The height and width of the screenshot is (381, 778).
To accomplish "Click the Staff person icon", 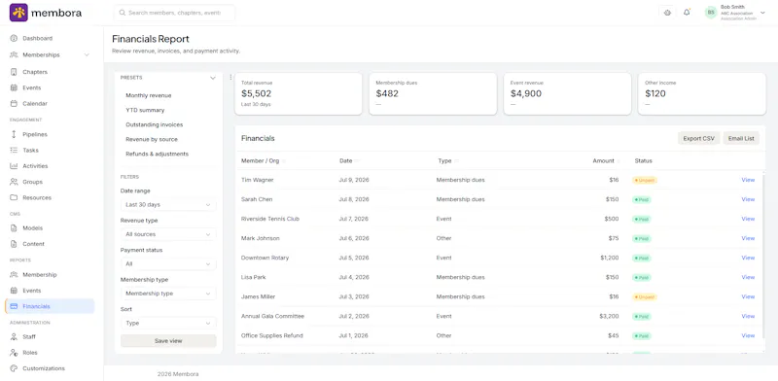I will [x=14, y=337].
